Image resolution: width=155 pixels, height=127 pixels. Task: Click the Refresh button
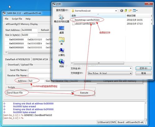pyautogui.click(x=45, y=30)
